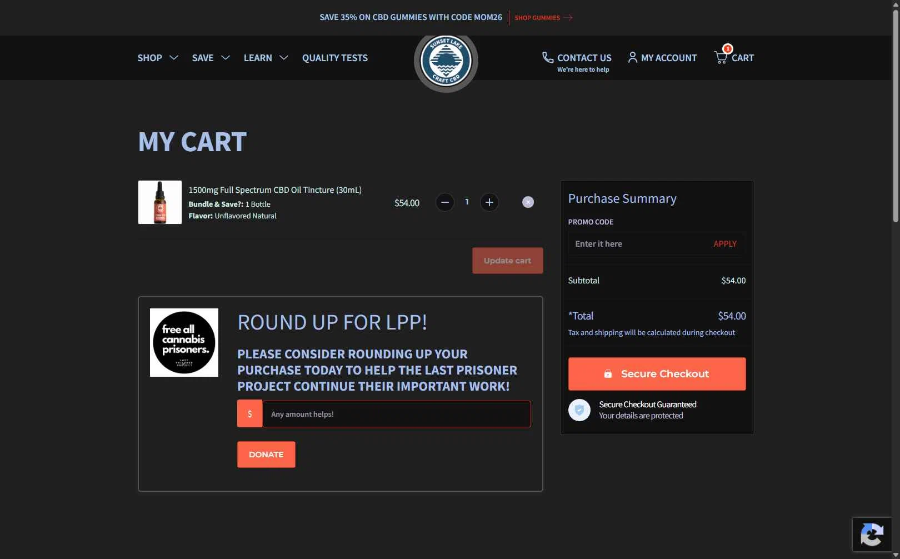
Task: Click the 'ROUND UP FOR LPP!' heading
Action: tap(332, 322)
